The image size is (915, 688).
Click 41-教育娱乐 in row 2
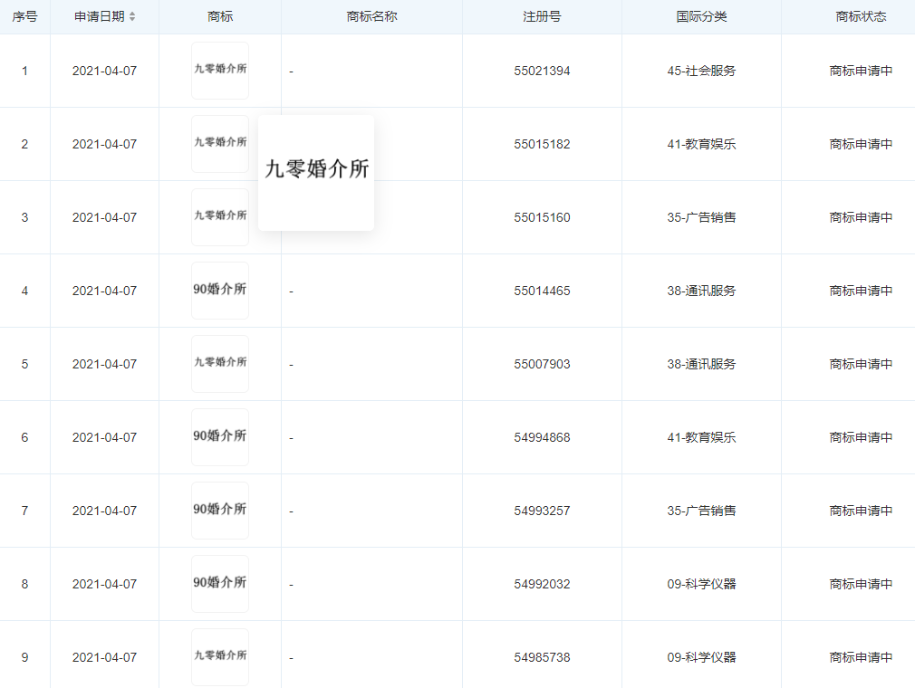(701, 145)
